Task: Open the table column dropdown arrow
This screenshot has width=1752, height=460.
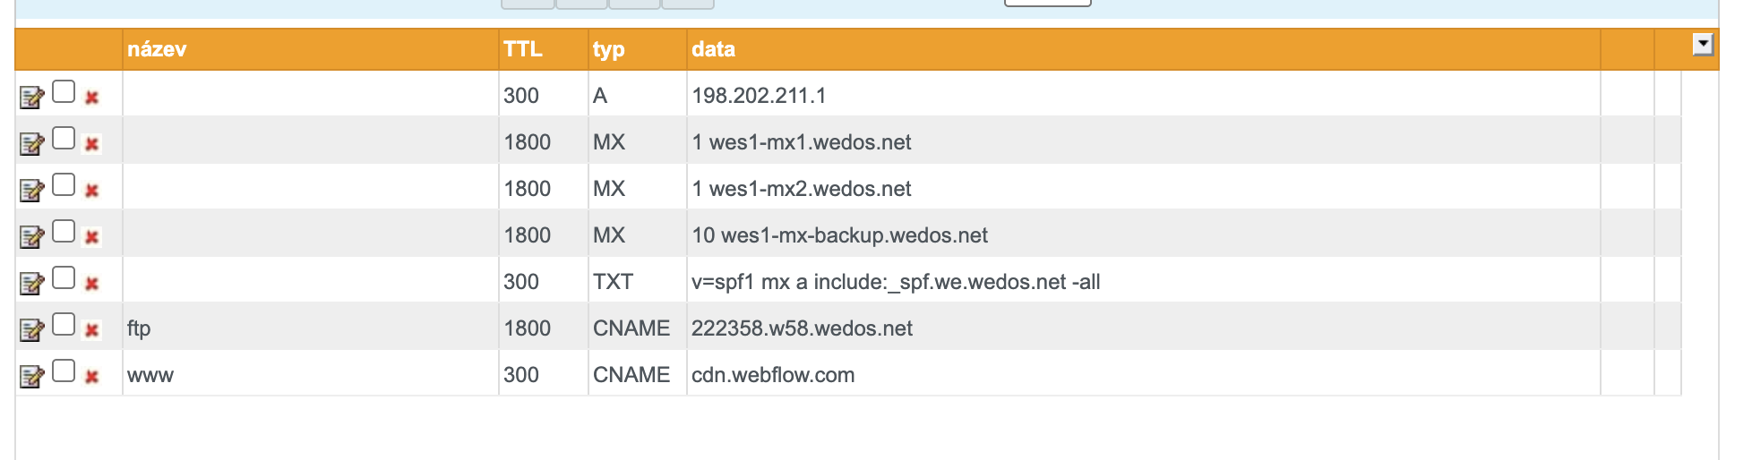Action: 1703,44
